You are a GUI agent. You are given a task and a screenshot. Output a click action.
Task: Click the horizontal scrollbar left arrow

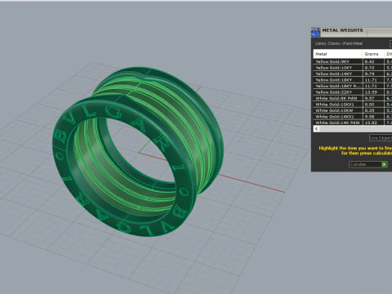(x=316, y=129)
